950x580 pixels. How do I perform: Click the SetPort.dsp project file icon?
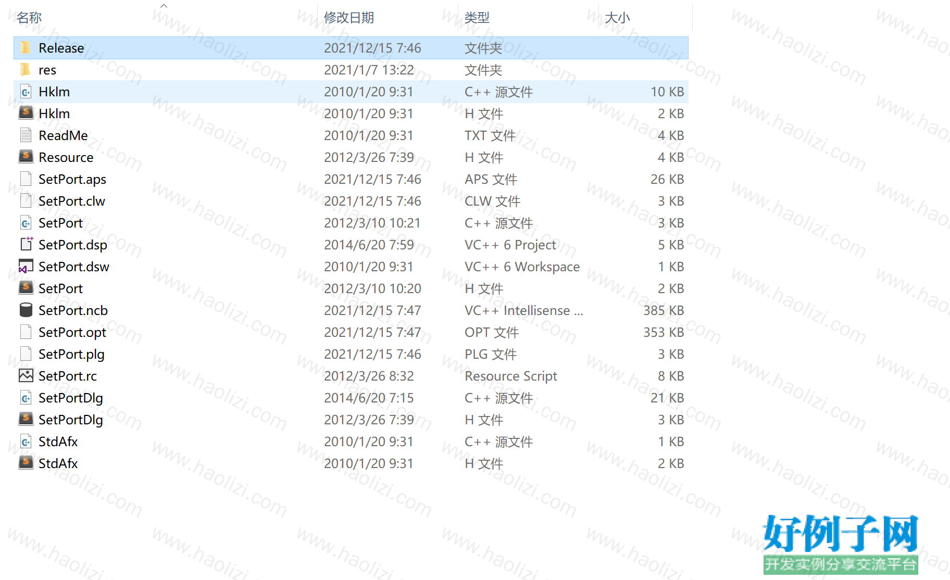[x=26, y=245]
